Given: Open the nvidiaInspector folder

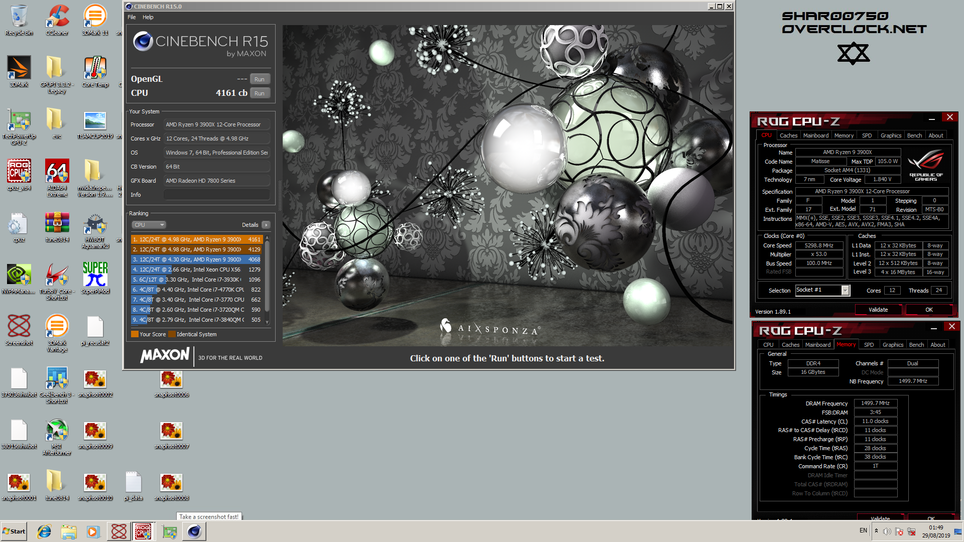Looking at the screenshot, I should point(95,178).
